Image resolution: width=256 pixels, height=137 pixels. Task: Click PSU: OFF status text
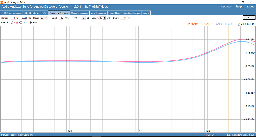click(211, 135)
